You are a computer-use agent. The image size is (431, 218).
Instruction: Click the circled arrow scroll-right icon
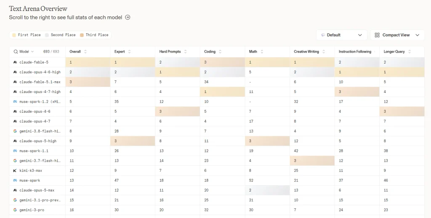pyautogui.click(x=128, y=17)
